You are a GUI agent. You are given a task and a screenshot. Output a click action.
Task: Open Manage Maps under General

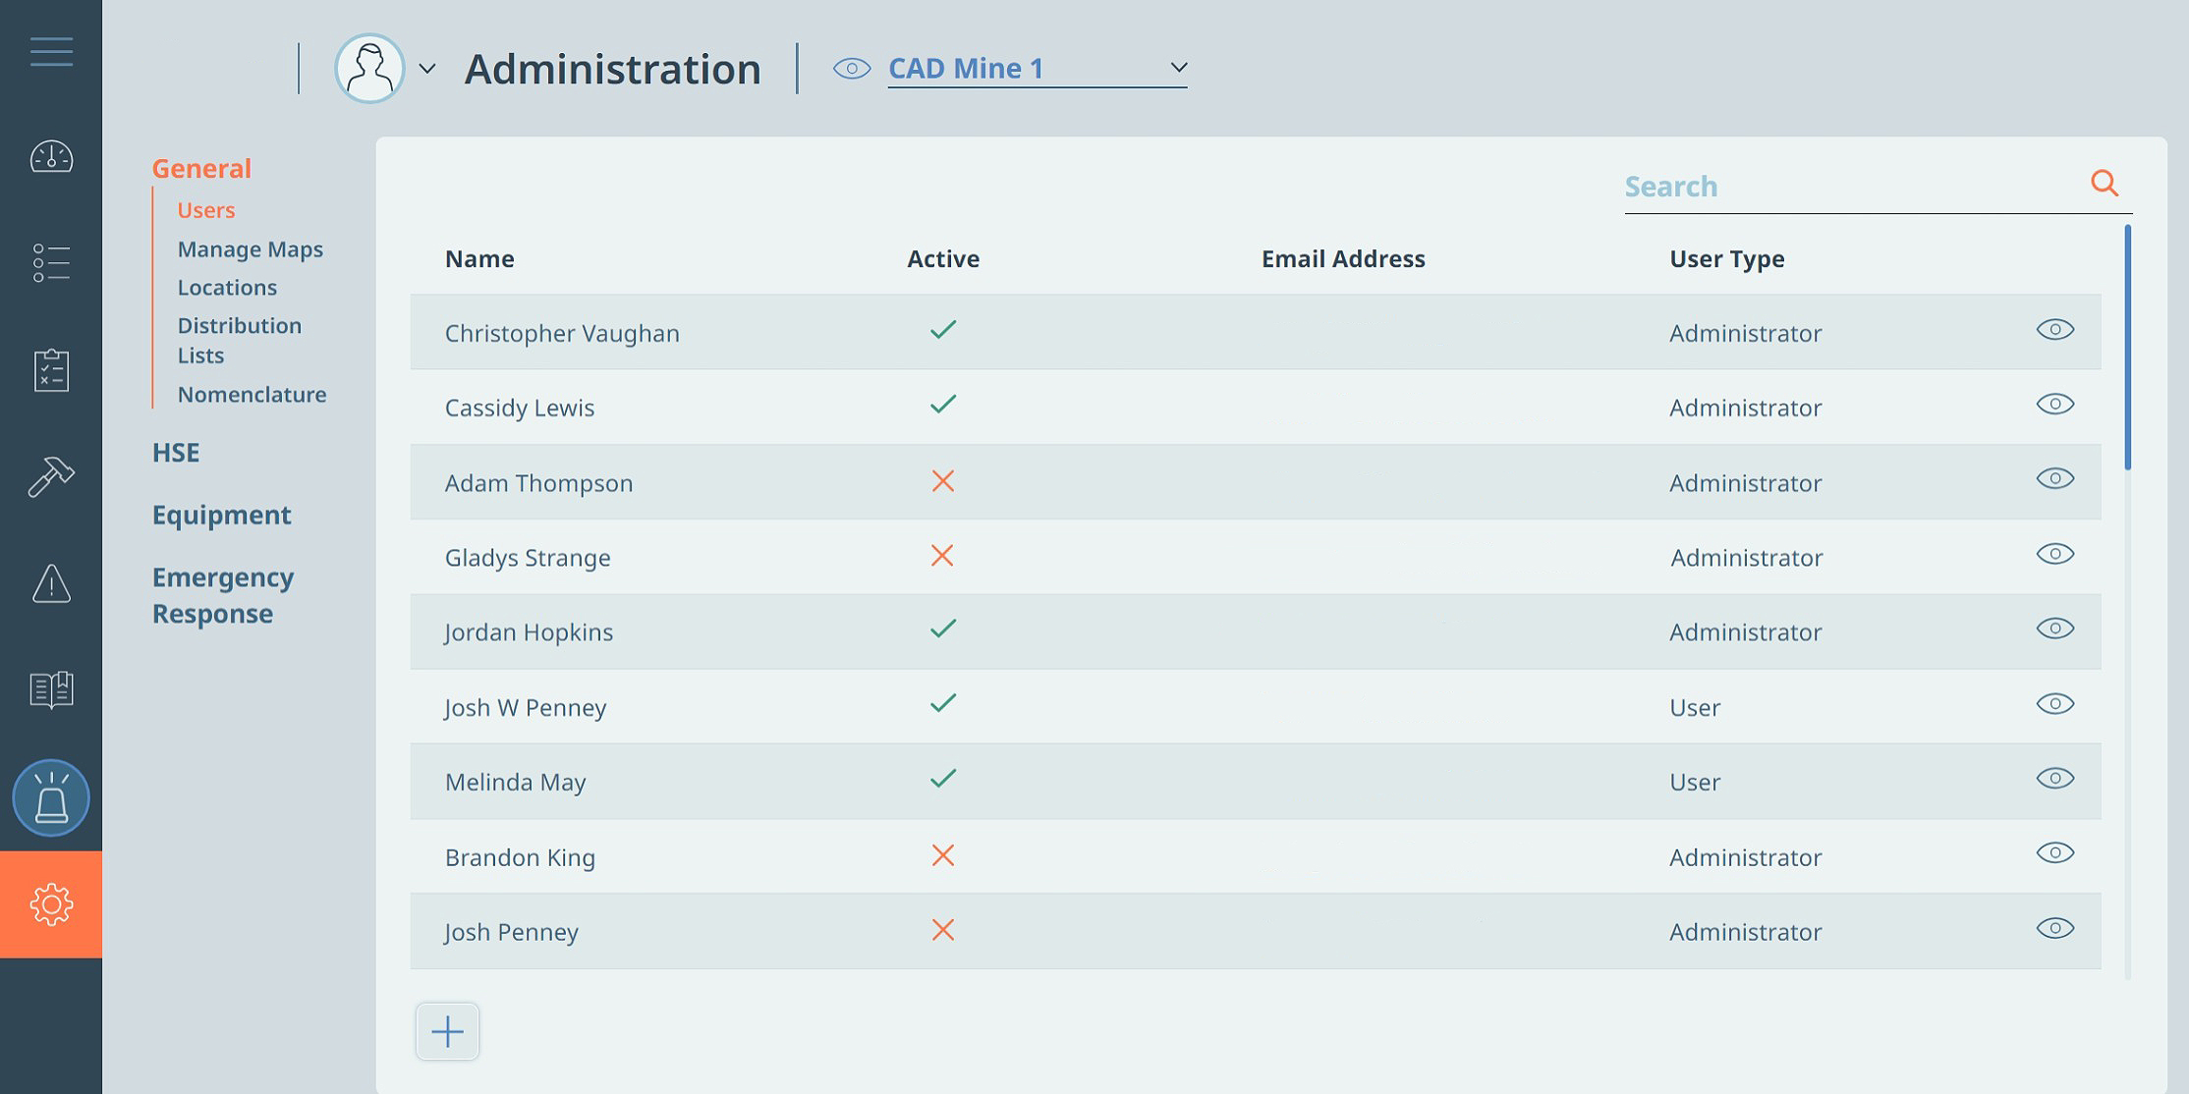251,249
